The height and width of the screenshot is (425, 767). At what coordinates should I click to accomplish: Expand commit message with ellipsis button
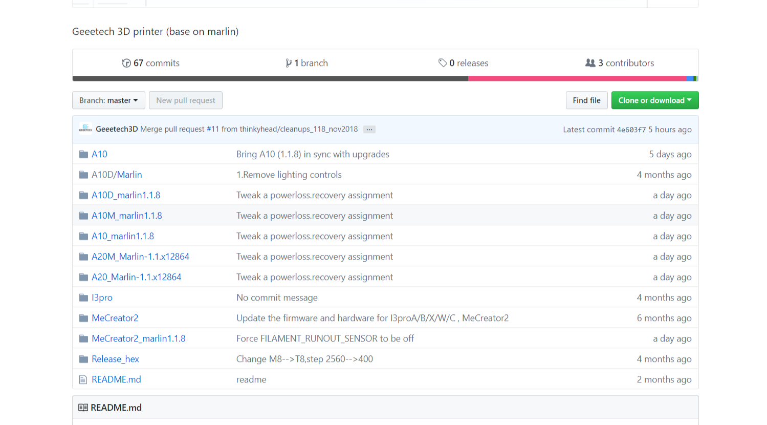369,130
